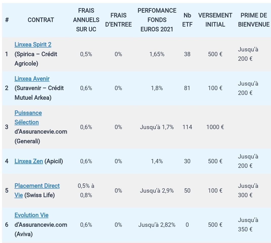The height and width of the screenshot is (243, 271).
Task: Click the 1,65% performance cell
Action: pyautogui.click(x=157, y=54)
